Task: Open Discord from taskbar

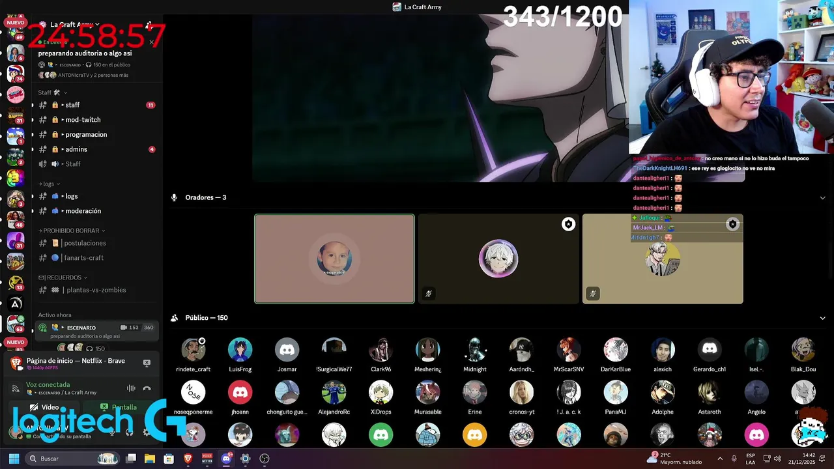Action: (x=226, y=459)
